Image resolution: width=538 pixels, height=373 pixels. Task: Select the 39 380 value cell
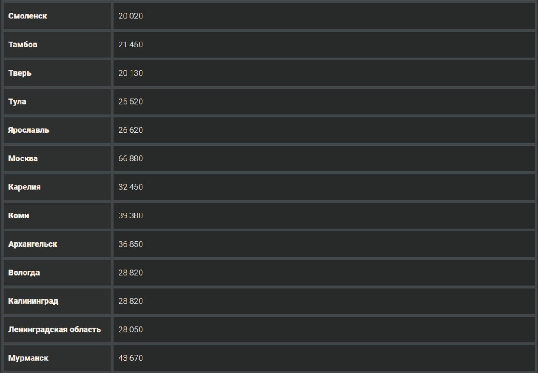(x=131, y=216)
